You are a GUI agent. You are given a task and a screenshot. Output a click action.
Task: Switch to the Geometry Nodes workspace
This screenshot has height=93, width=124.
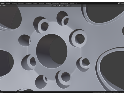click(x=64, y=4)
